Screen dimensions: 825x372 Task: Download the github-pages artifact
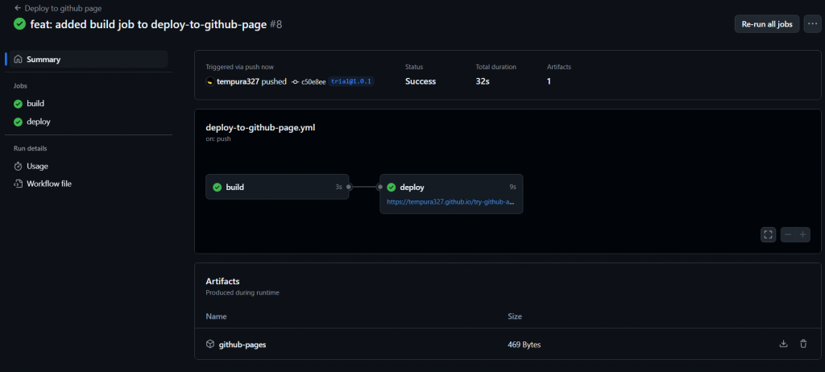[x=783, y=344]
